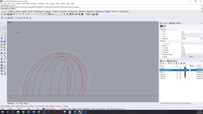Click the New file icon
Screen dimensions: 203x114
tap(2, 14)
